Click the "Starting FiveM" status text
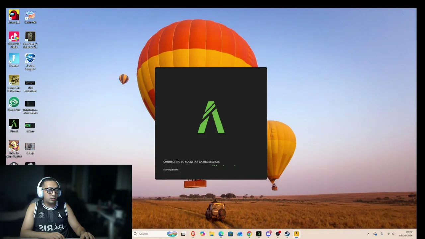 tap(171, 170)
